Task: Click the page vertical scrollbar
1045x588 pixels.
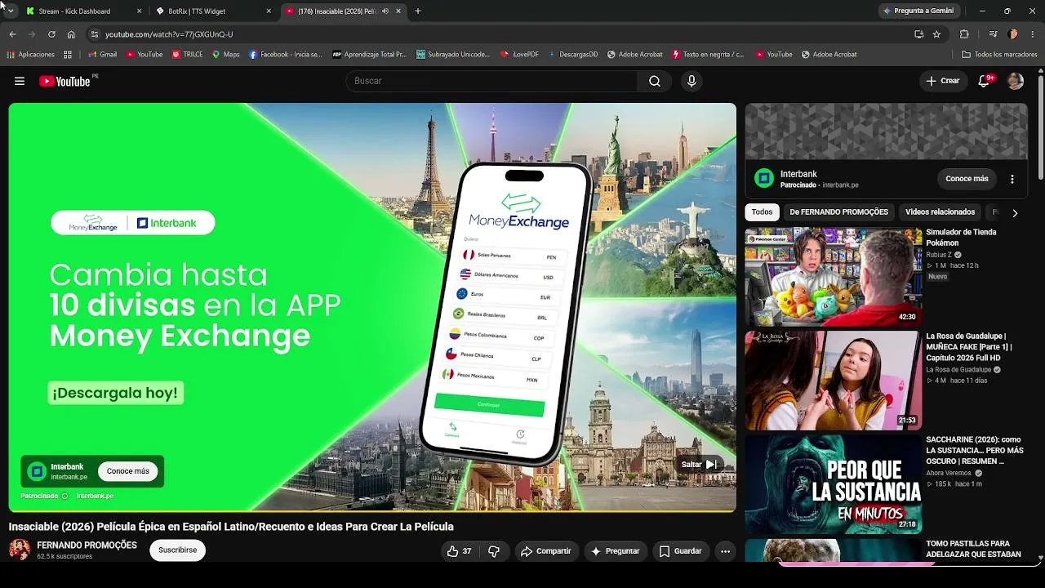Action: tap(1040, 127)
